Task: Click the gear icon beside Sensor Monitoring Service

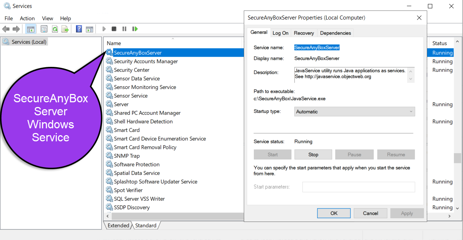Action: coord(109,87)
